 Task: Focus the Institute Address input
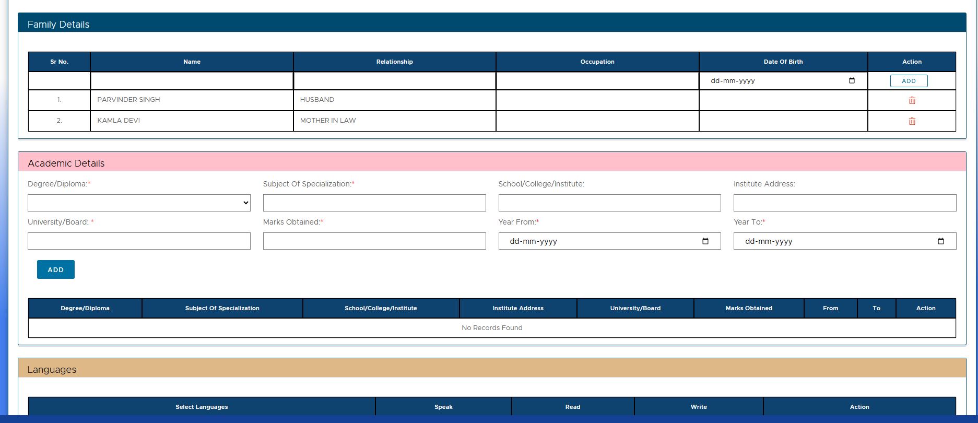point(845,203)
